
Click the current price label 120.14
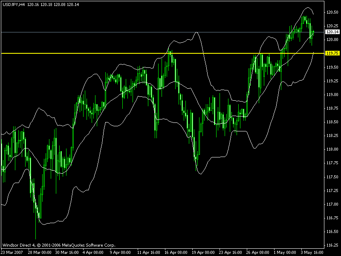332,32
